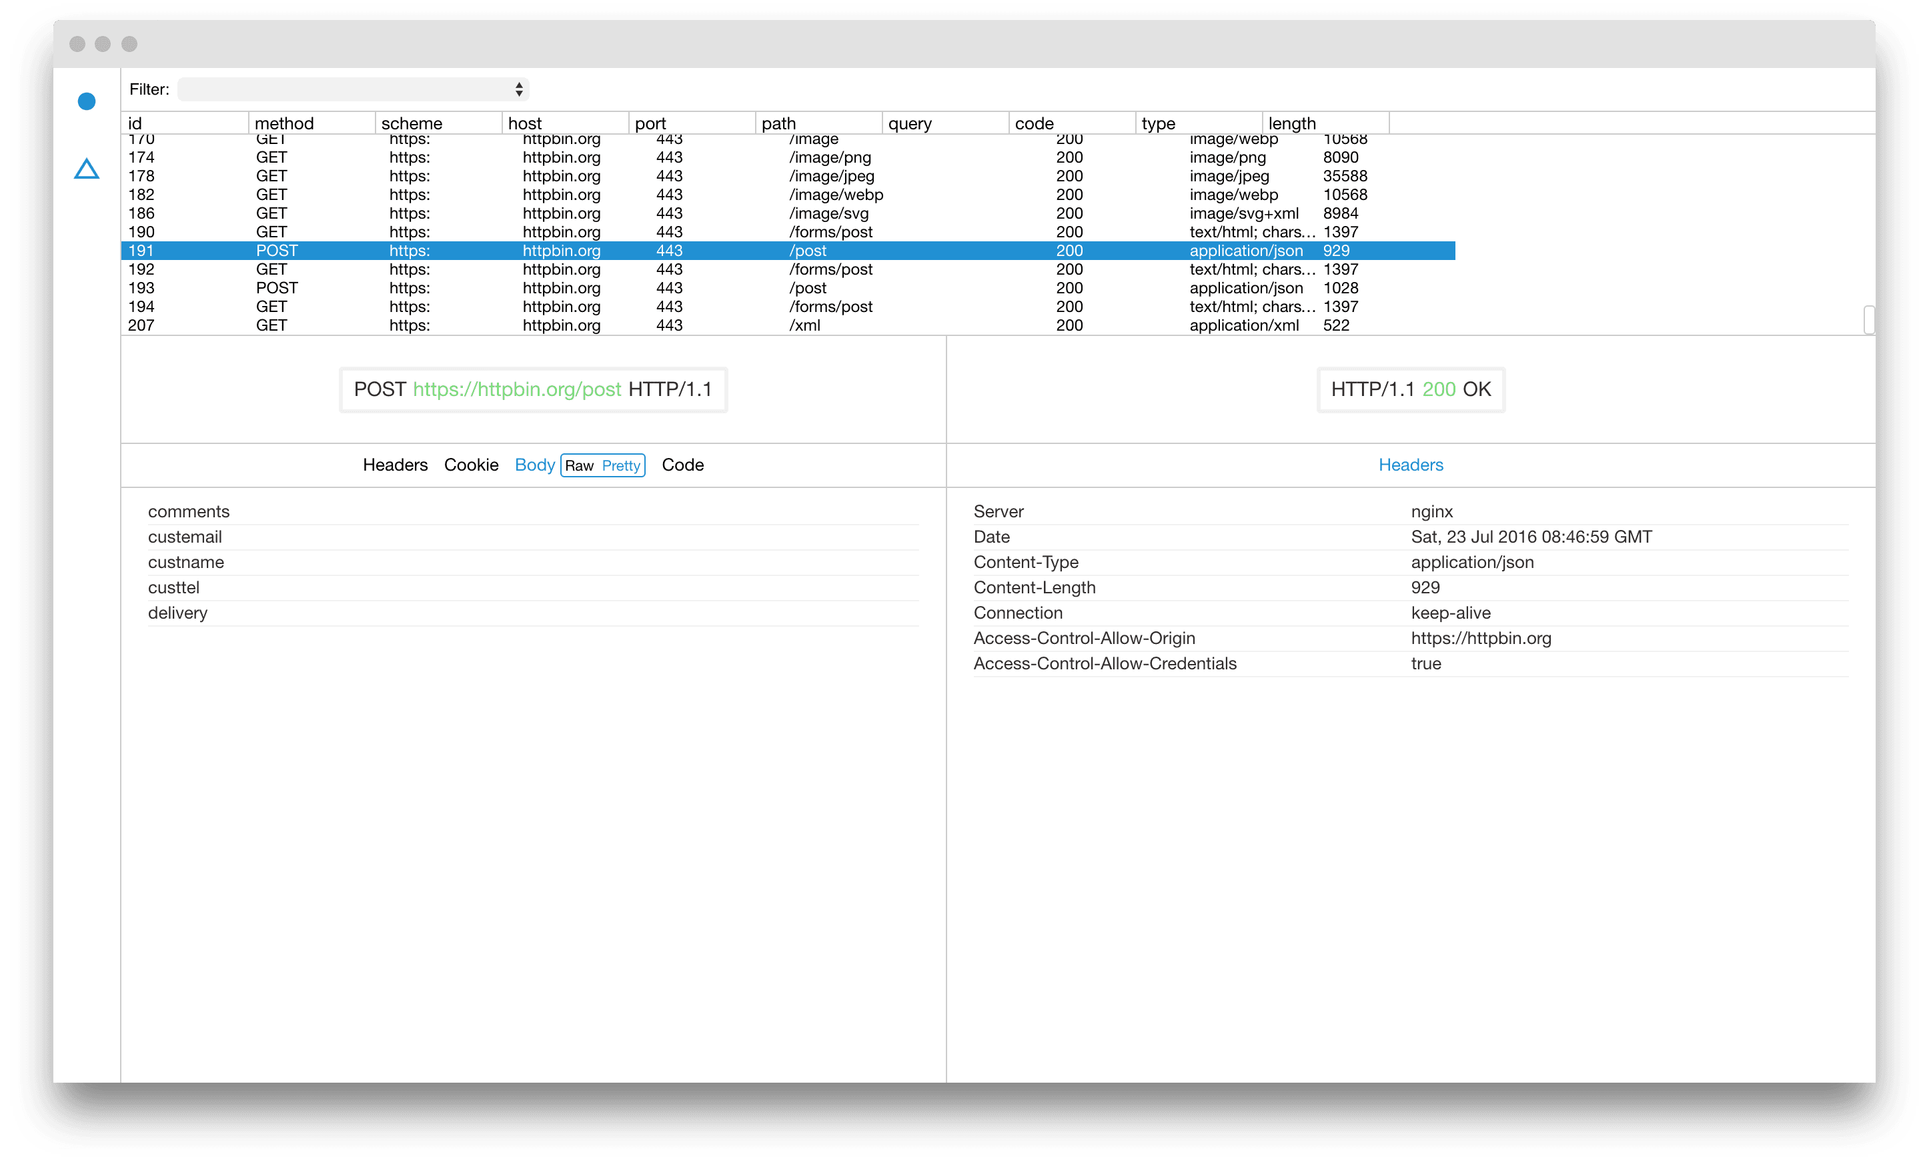Click the custtel body field
The width and height of the screenshot is (1929, 1176).
pyautogui.click(x=533, y=587)
